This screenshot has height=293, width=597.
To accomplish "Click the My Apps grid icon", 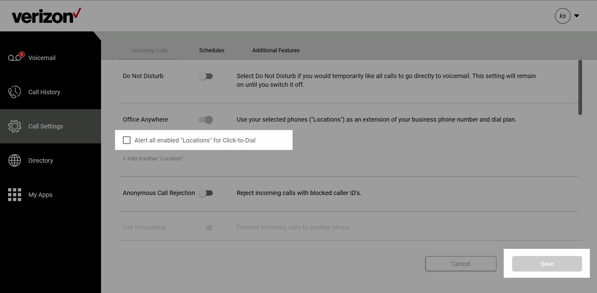I will point(14,195).
